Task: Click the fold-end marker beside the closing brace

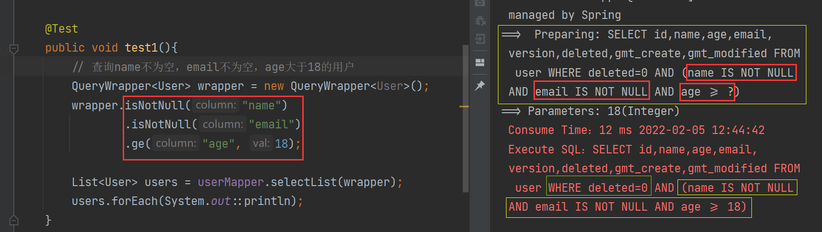Action: tap(14, 220)
